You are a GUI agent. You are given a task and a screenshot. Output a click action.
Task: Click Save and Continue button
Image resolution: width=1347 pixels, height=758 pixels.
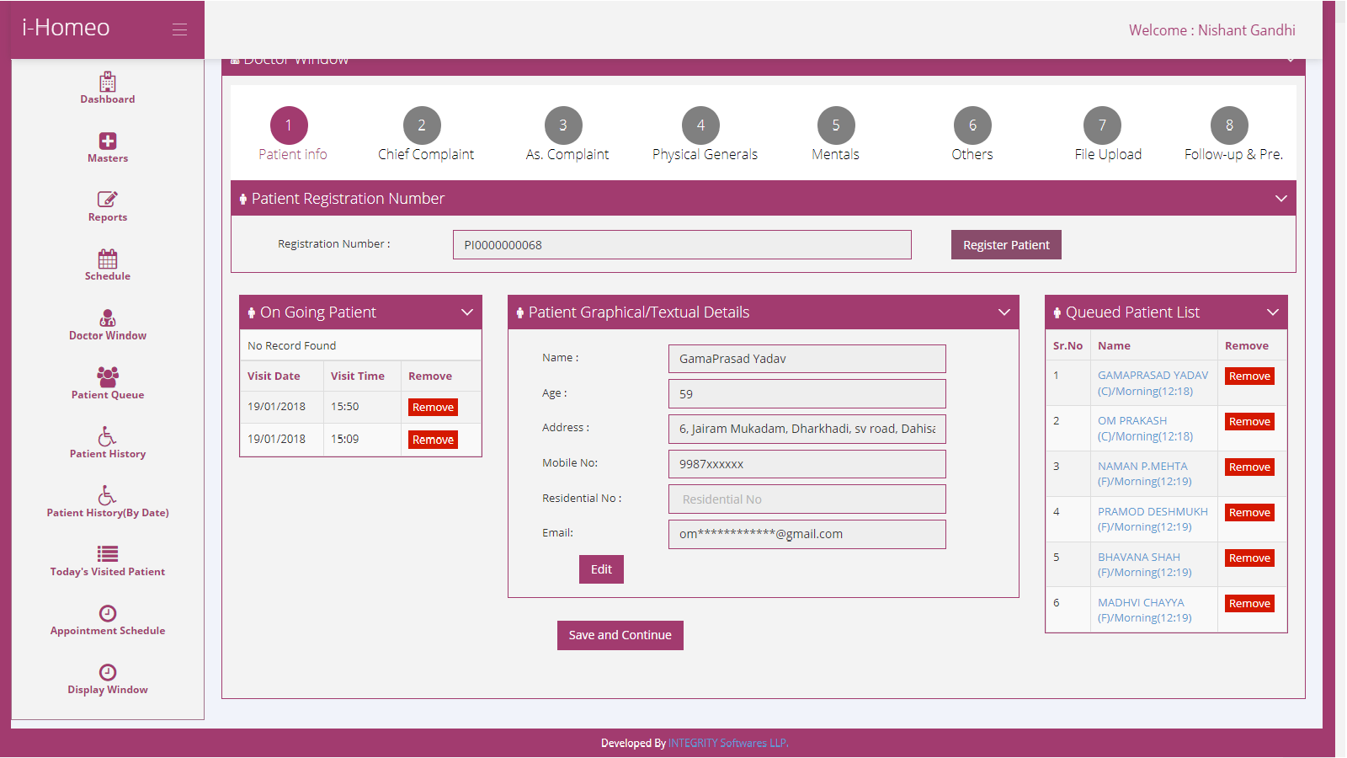pyautogui.click(x=620, y=635)
